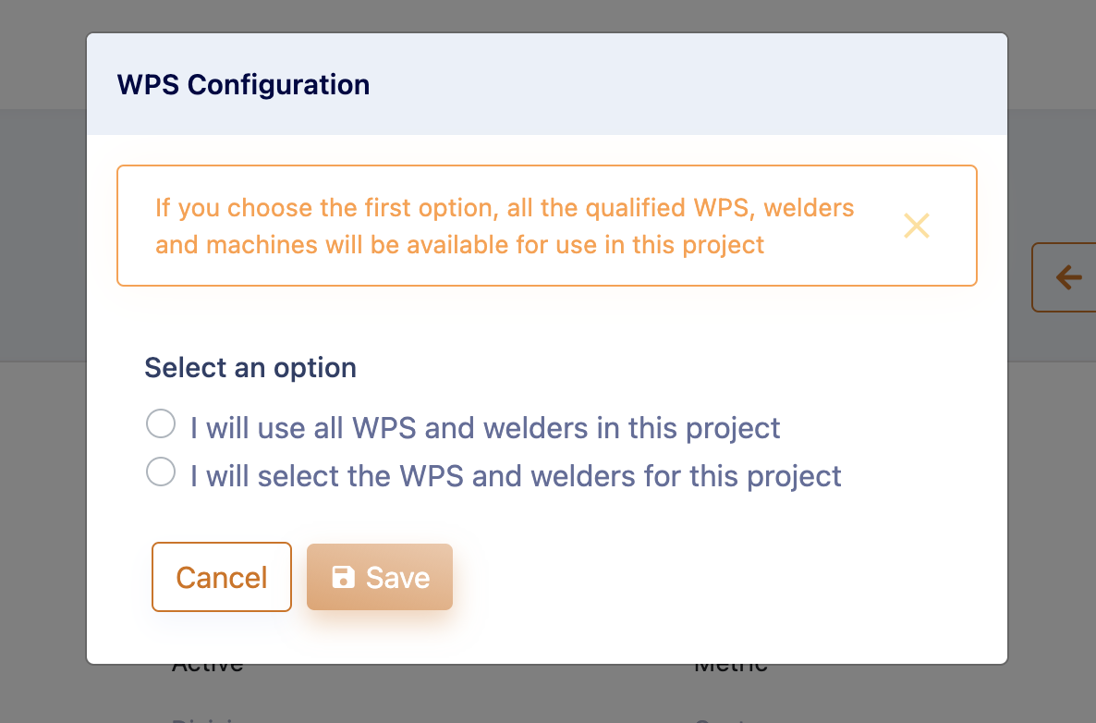Dismiss the orange info alert with X
This screenshot has height=723, width=1096.
click(x=916, y=226)
